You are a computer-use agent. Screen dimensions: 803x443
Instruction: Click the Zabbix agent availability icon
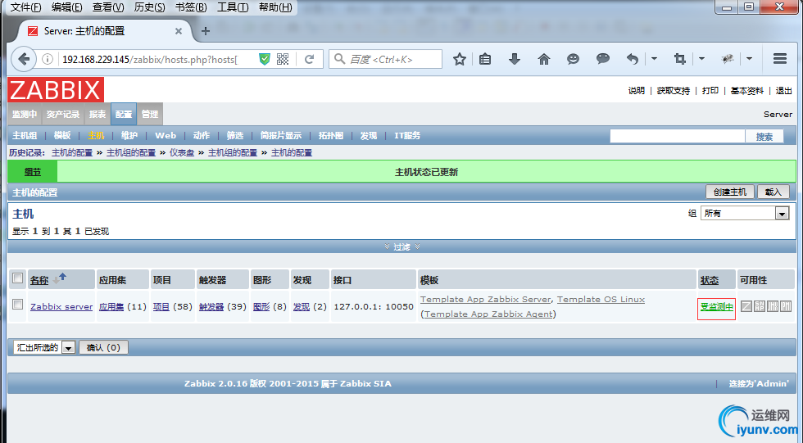(x=746, y=306)
